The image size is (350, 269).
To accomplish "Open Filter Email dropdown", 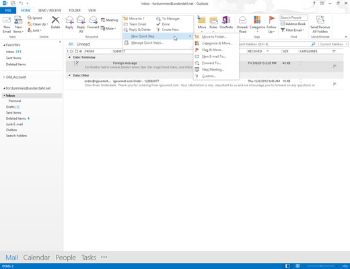I will pyautogui.click(x=292, y=30).
